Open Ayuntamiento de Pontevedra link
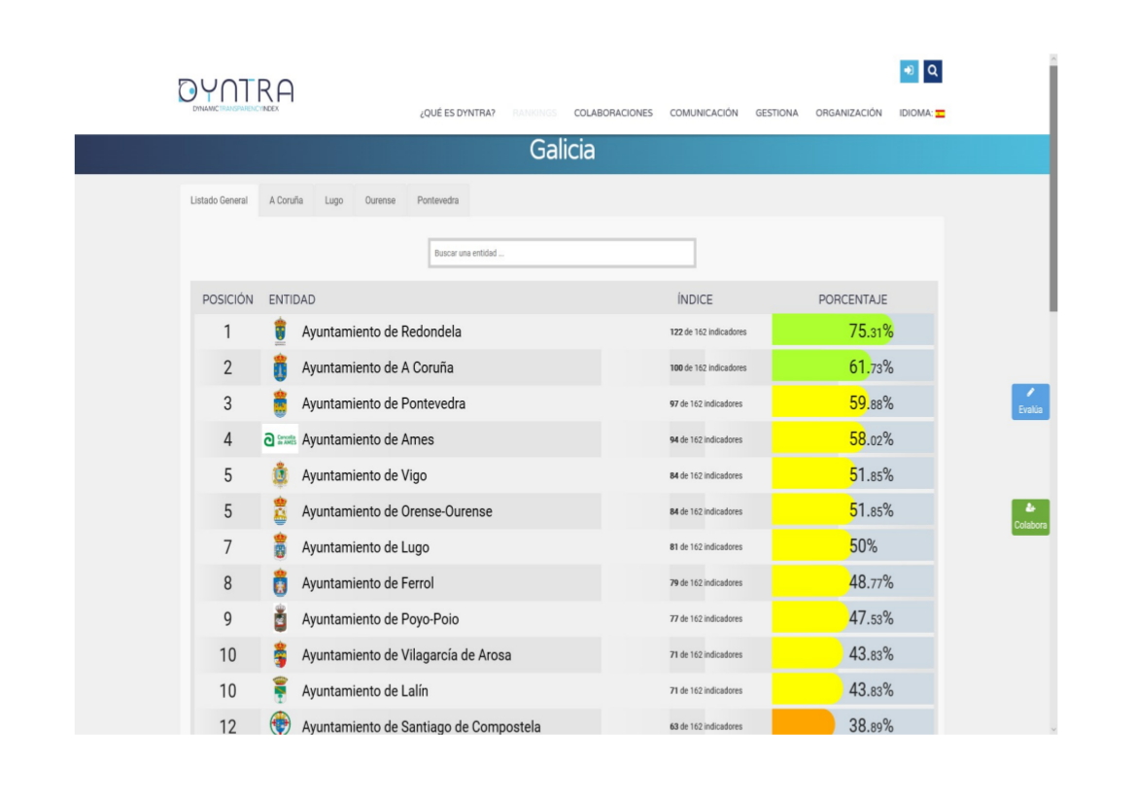The width and height of the screenshot is (1136, 803). [x=383, y=403]
